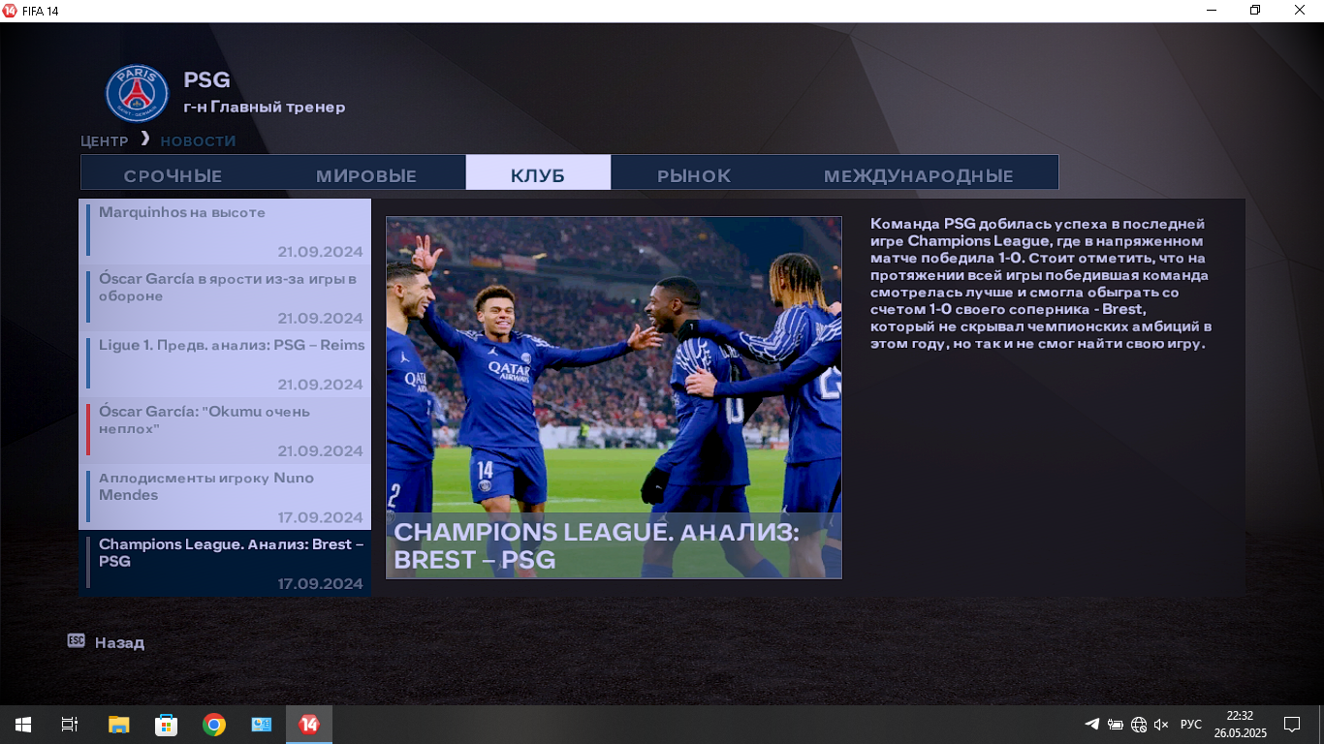Click the ESC key icon beside Назад
This screenshot has width=1324, height=744.
tap(77, 640)
